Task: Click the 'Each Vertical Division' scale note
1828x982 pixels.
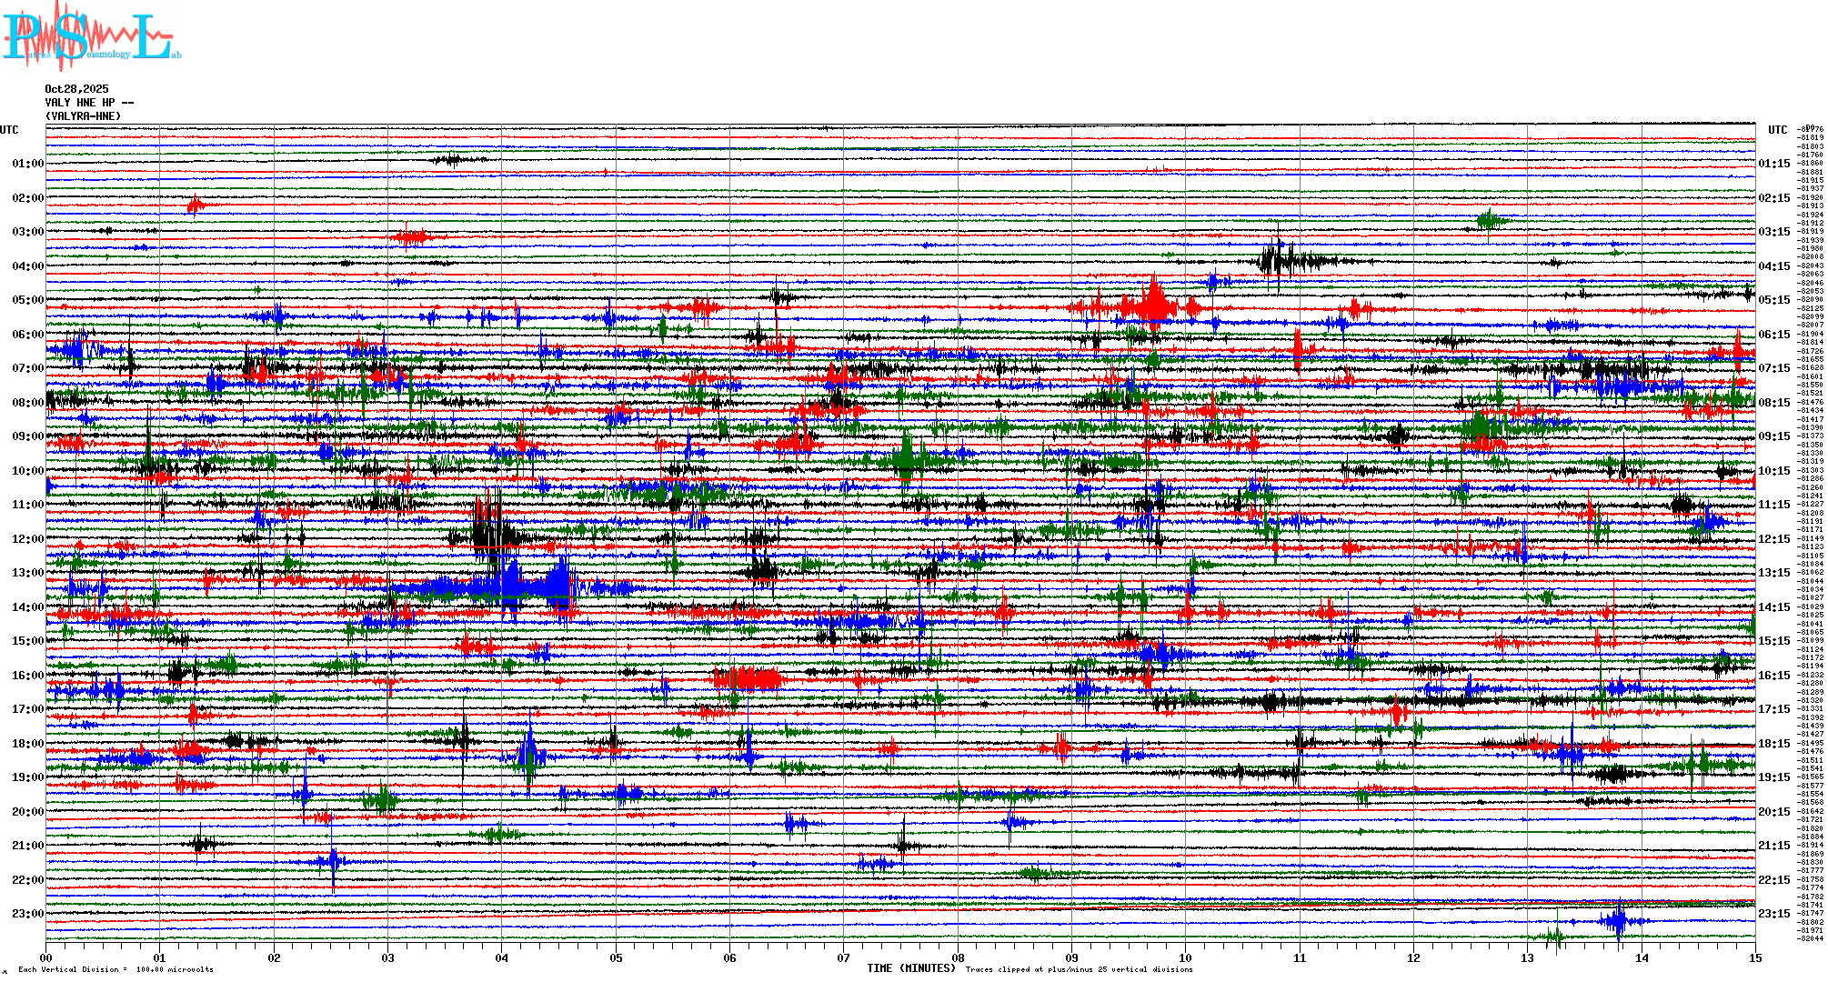Action: [x=116, y=969]
